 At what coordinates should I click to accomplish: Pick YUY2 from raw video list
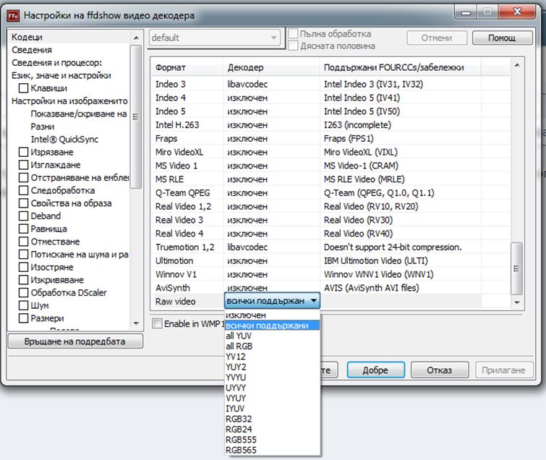tap(272, 367)
